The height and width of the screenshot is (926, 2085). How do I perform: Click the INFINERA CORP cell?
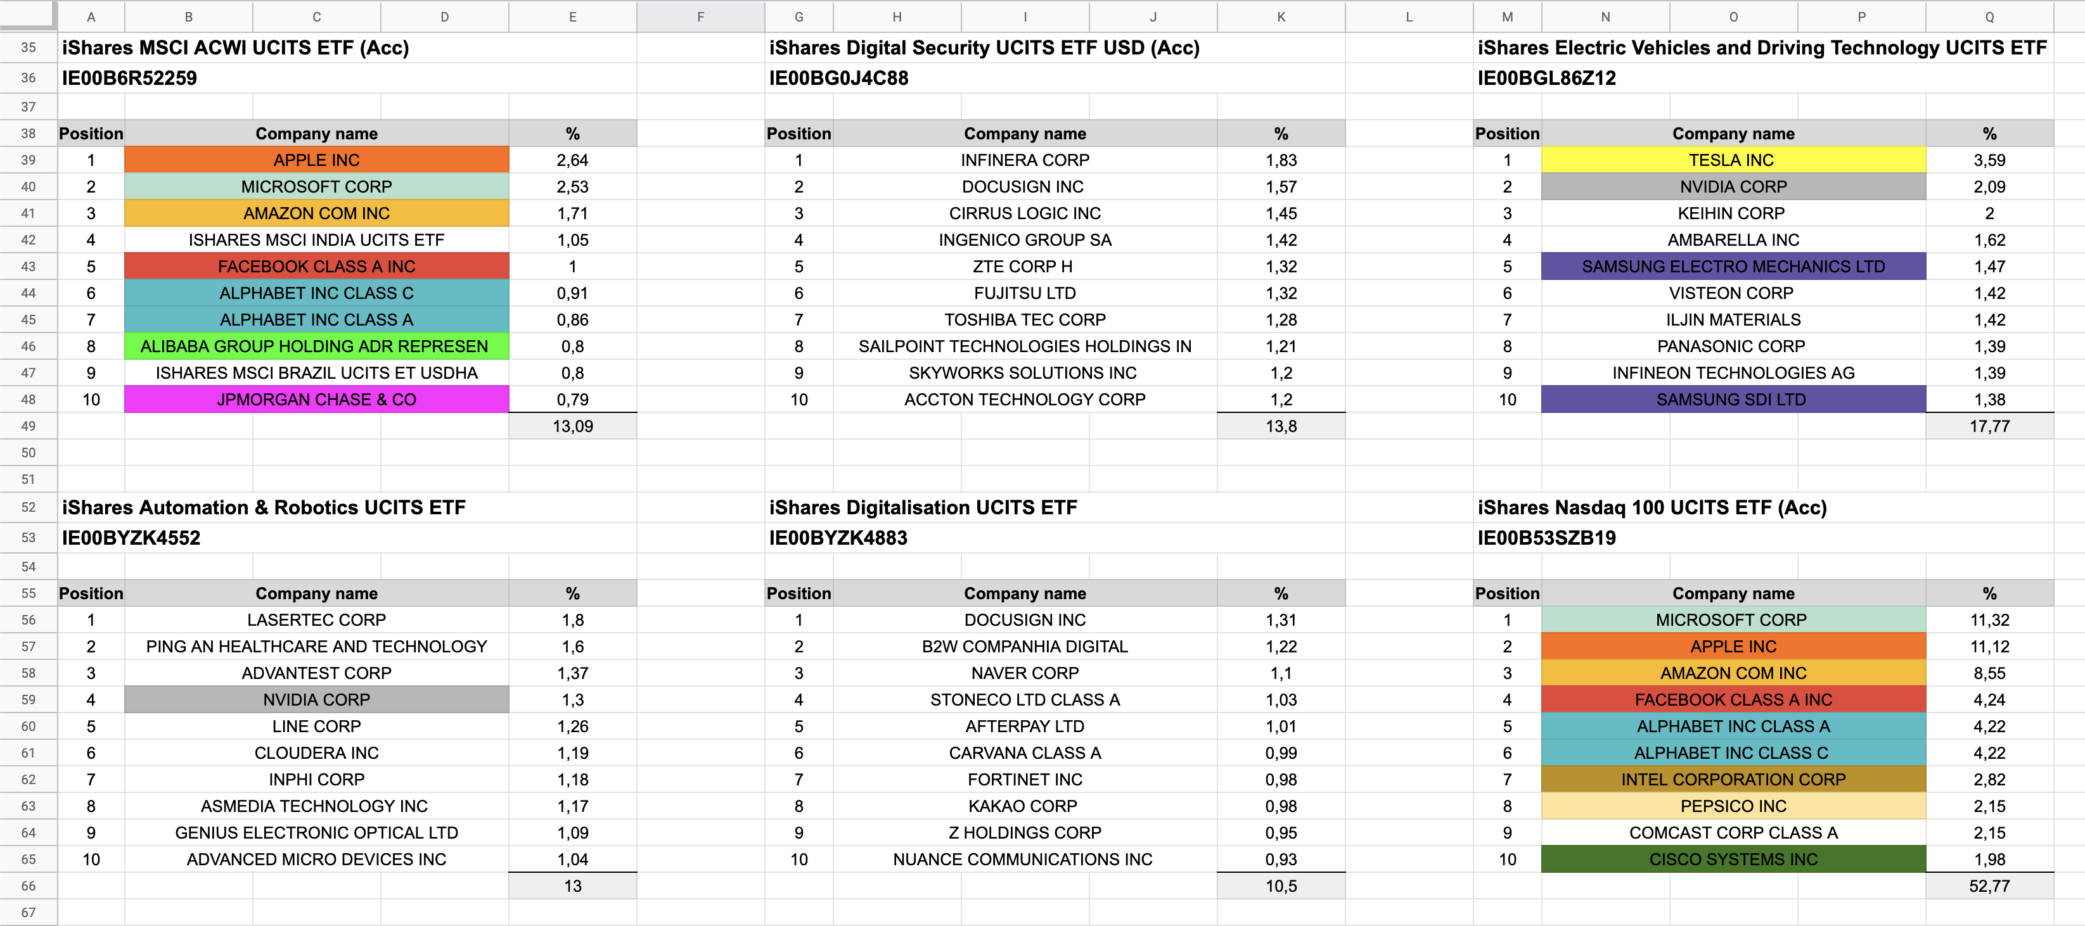coord(1025,160)
